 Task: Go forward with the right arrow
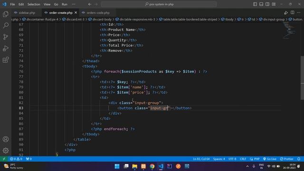[96, 4]
